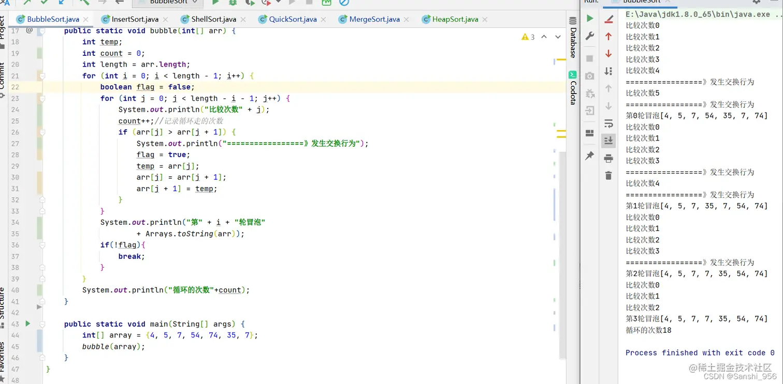Print console output with the printer icon
The height and width of the screenshot is (384, 783).
[608, 158]
